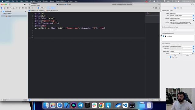Image resolution: width=195 pixels, height=110 pixels.
Task: Click on code line 7 print statement
Action: pos(70,28)
